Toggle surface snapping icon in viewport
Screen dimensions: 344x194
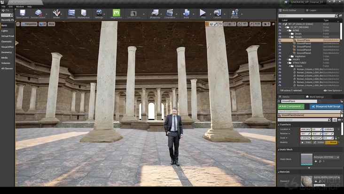(x=225, y=24)
